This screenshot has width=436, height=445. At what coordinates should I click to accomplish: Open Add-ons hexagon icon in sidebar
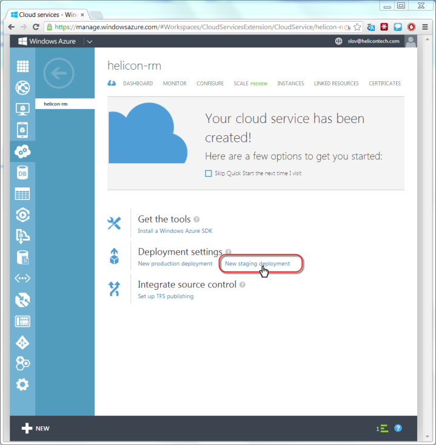point(22,364)
